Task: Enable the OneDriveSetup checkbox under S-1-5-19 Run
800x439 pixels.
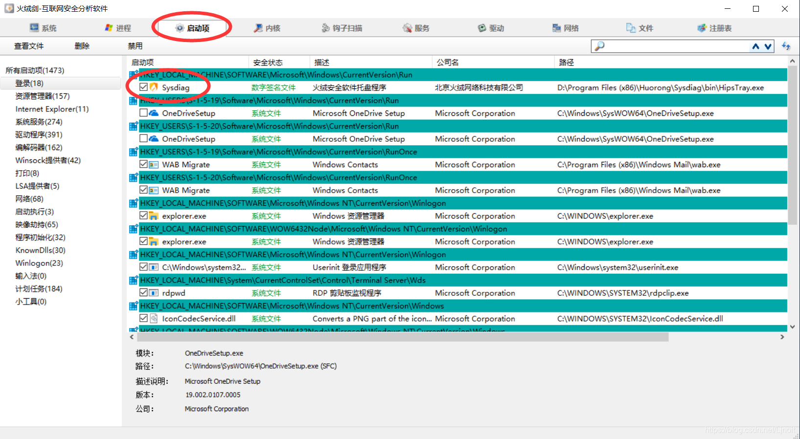Action: pyautogui.click(x=143, y=113)
